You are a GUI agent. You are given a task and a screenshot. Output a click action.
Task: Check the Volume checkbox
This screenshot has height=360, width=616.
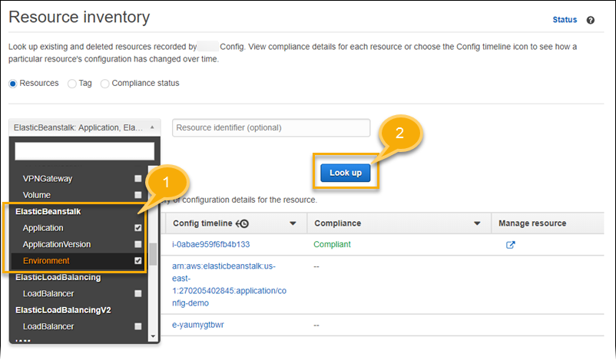pos(137,195)
